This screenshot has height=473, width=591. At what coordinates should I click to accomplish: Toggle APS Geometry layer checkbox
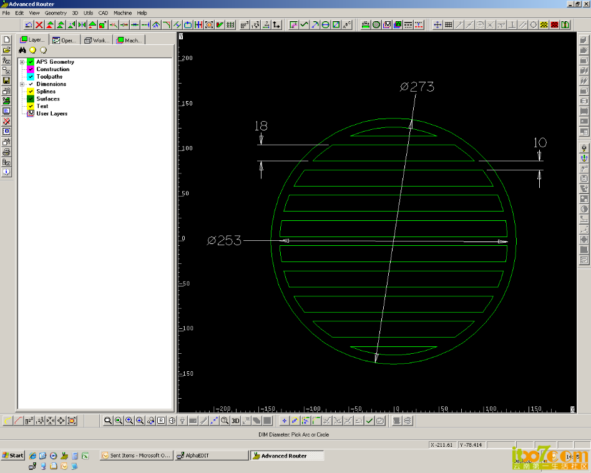tap(31, 62)
